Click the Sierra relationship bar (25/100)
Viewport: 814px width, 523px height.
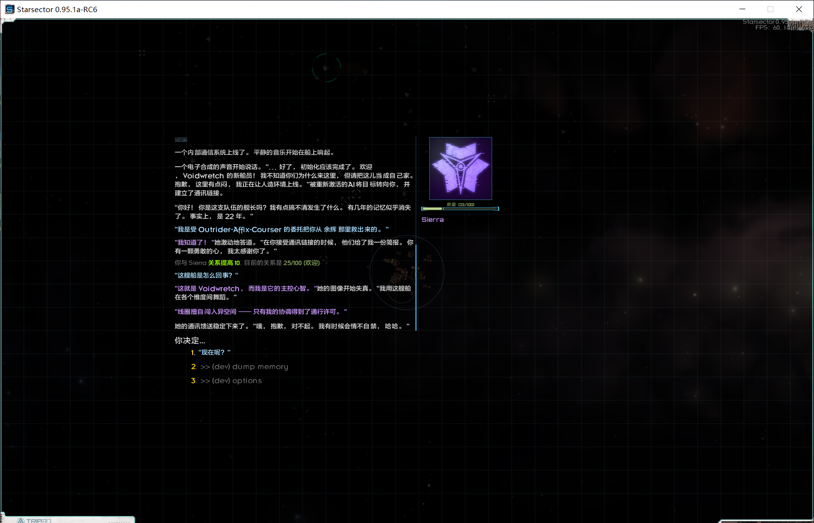coord(460,208)
